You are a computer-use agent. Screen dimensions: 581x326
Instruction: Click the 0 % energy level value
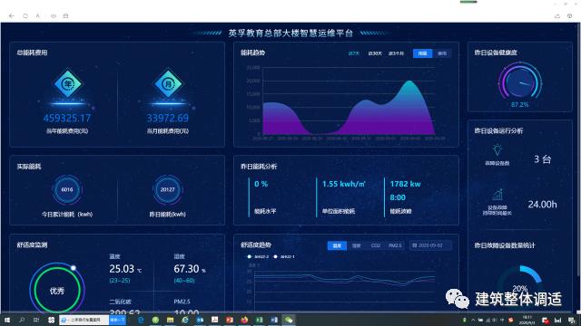261,184
